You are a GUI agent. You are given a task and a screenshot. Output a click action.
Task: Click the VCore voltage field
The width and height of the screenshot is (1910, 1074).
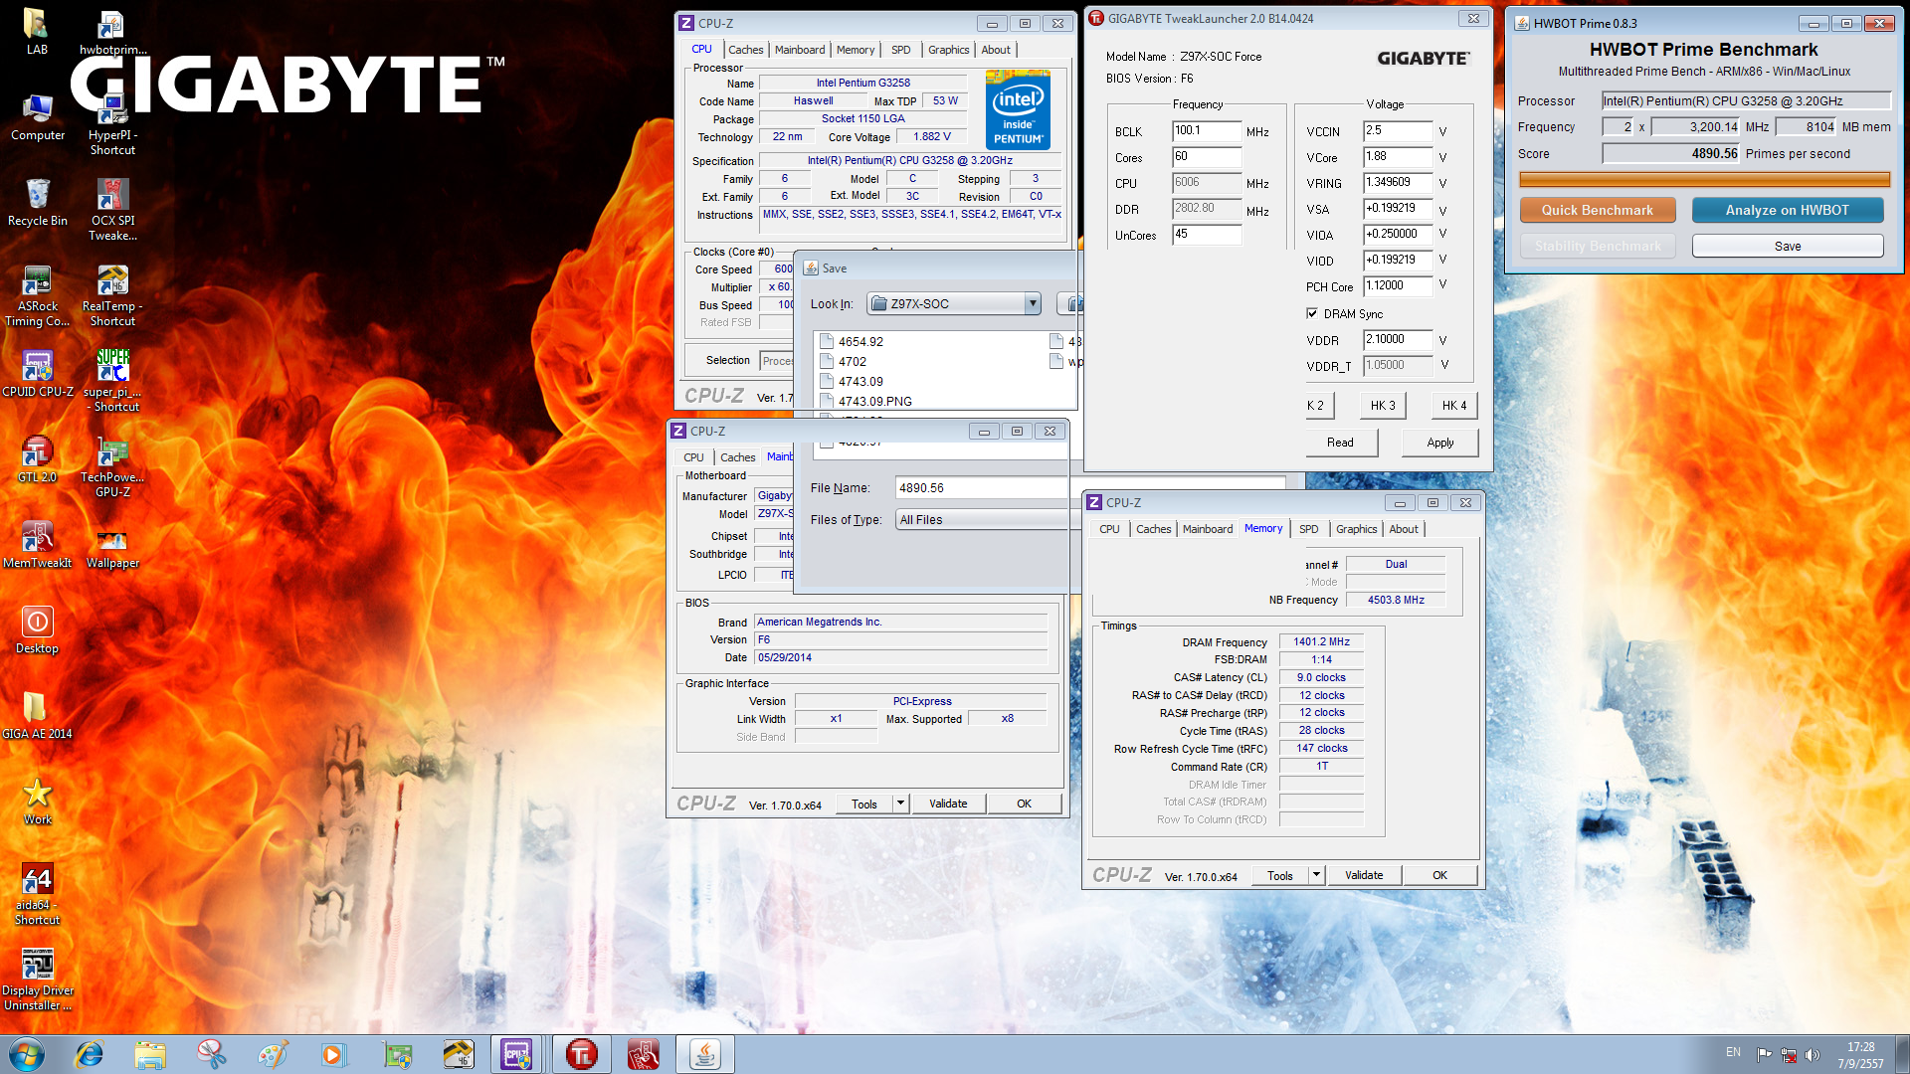coord(1398,157)
